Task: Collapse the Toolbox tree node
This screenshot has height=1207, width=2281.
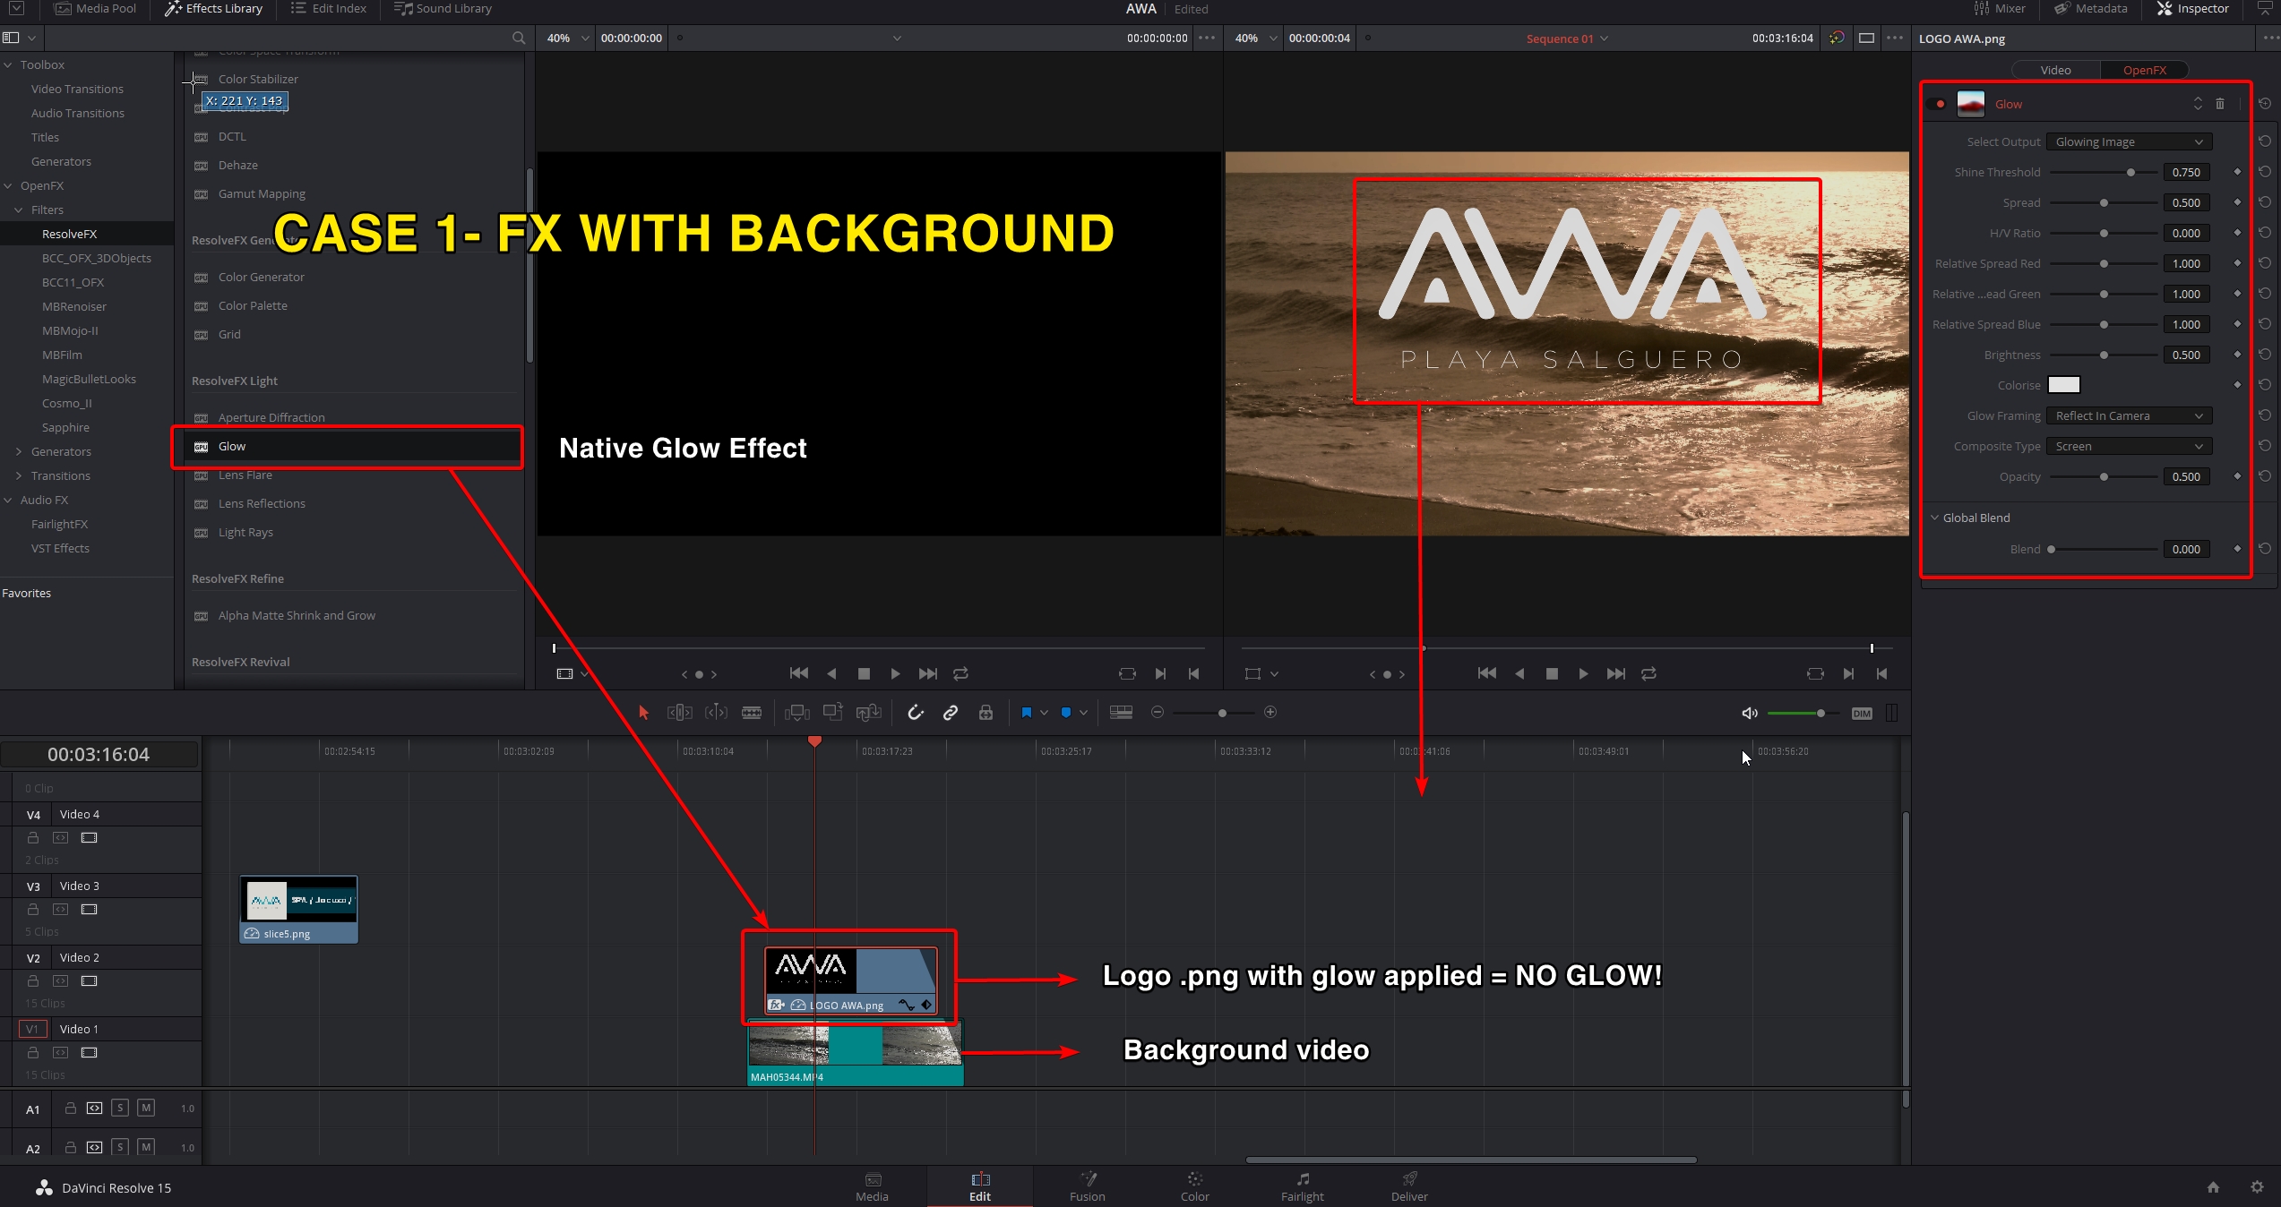Action: tap(8, 64)
